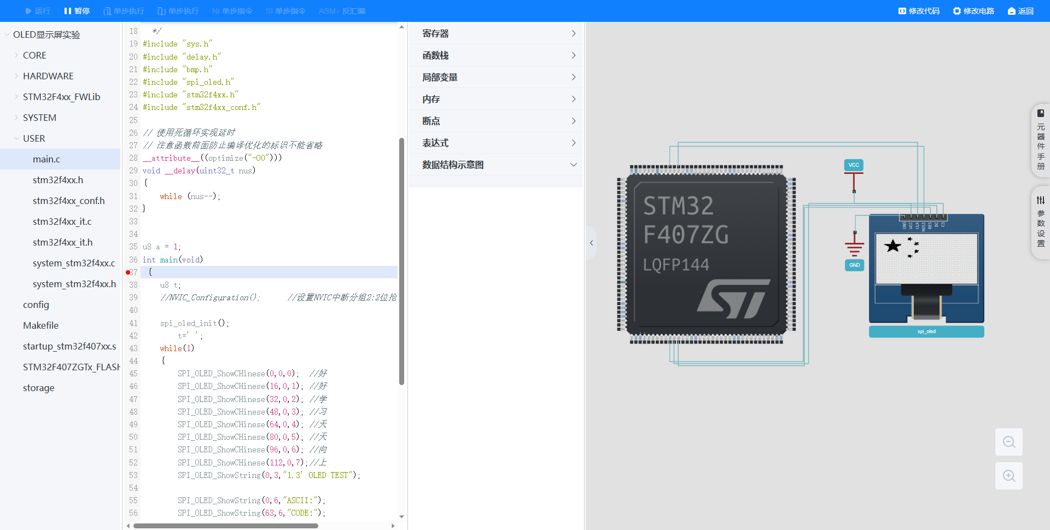Click line 53 SPI_OLED_ShowString OLED TEST line

click(269, 475)
